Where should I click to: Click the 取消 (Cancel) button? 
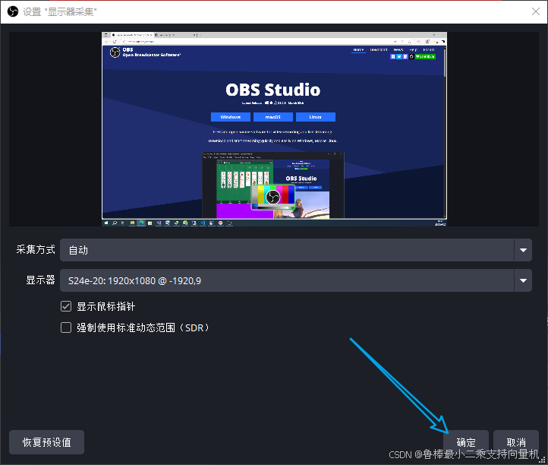click(x=516, y=442)
